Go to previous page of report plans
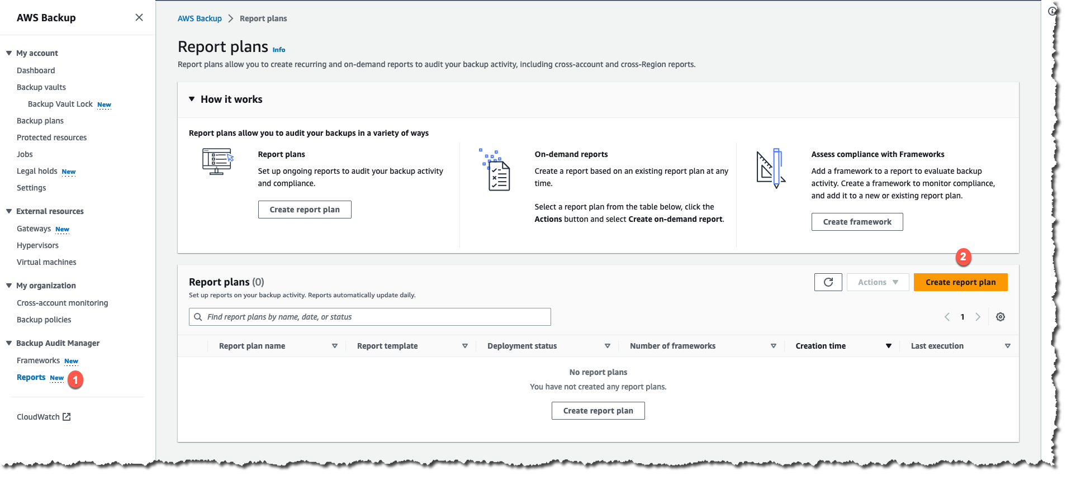1081x485 pixels. (x=947, y=317)
